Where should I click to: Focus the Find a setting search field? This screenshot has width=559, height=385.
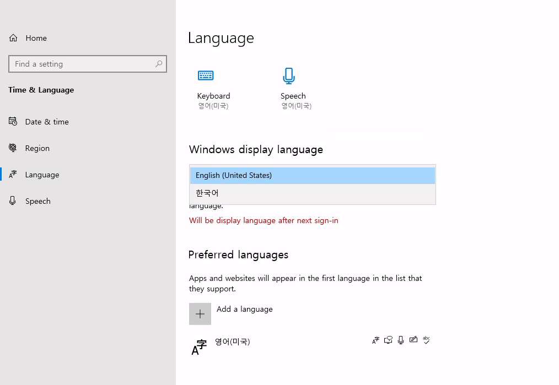[x=88, y=64]
